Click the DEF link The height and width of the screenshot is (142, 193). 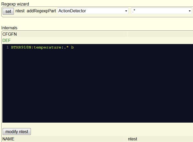click(x=7, y=40)
